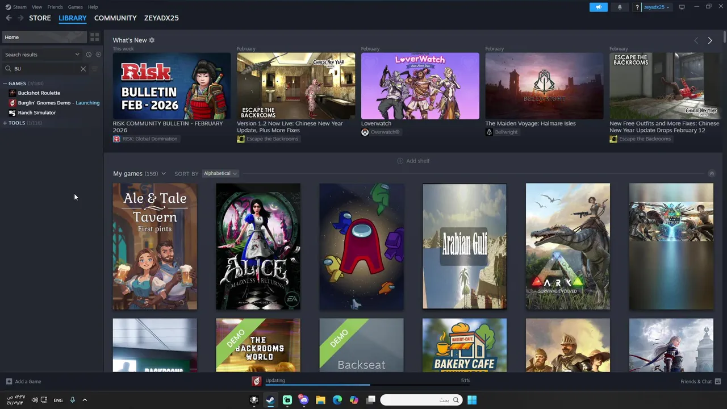Click Burglin' Gnomes updating download icon
This screenshot has width=727, height=409.
pos(257,381)
